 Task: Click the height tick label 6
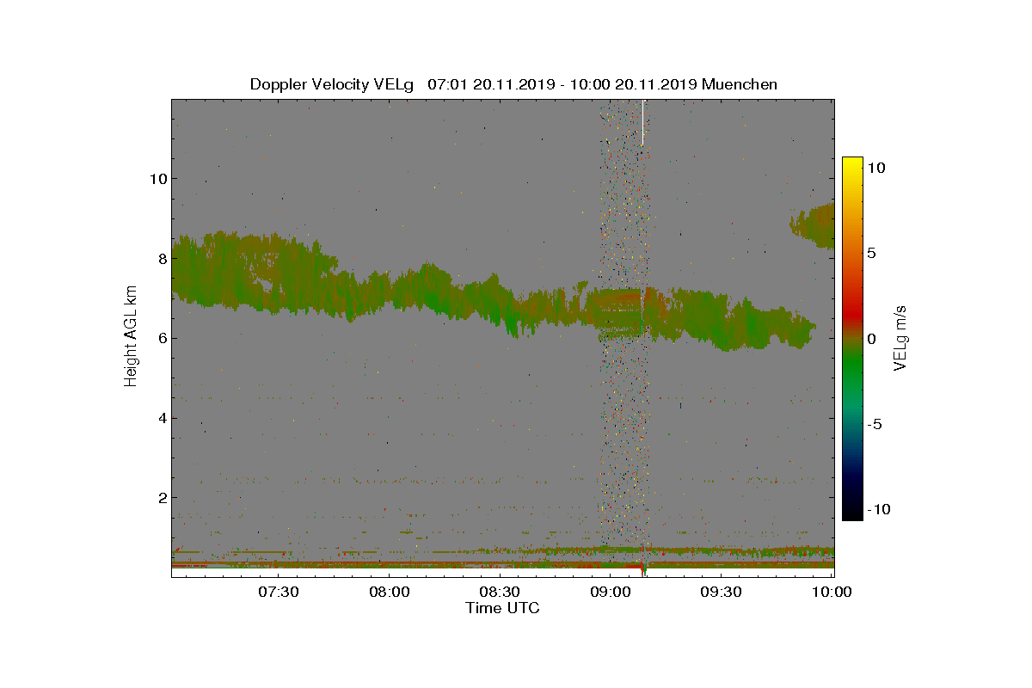(162, 338)
